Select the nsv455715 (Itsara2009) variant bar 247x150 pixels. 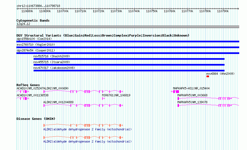[129, 65]
